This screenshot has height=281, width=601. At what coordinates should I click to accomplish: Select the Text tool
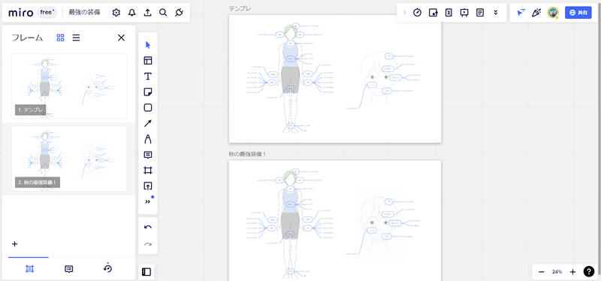148,77
